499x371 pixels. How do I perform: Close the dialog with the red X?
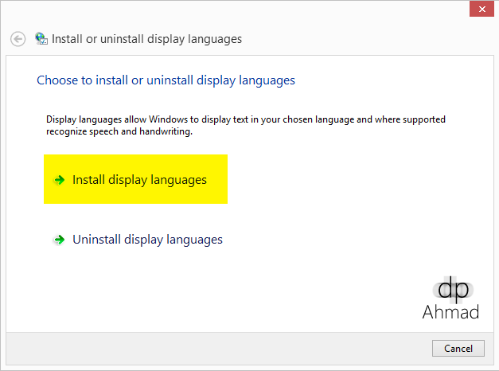coord(479,10)
